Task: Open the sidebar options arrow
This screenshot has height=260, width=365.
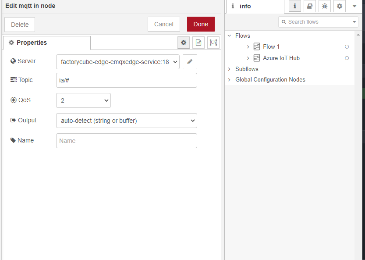Action: click(x=354, y=6)
